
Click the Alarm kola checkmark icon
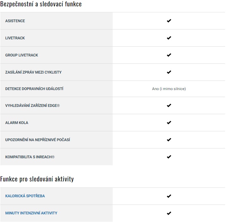click(x=169, y=122)
